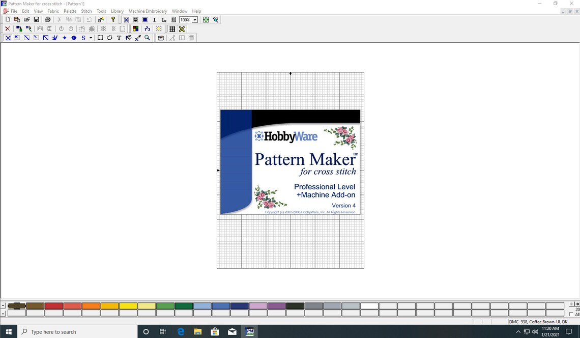Select the Eyedropper tool

(x=137, y=37)
